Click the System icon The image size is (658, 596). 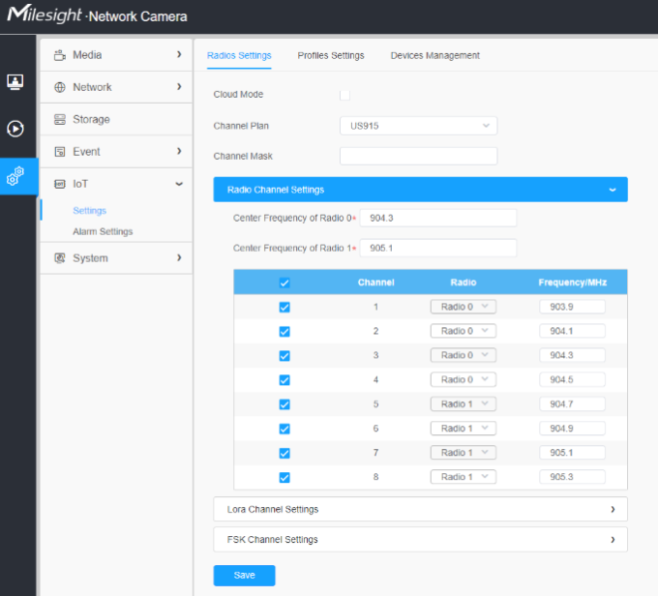60,258
